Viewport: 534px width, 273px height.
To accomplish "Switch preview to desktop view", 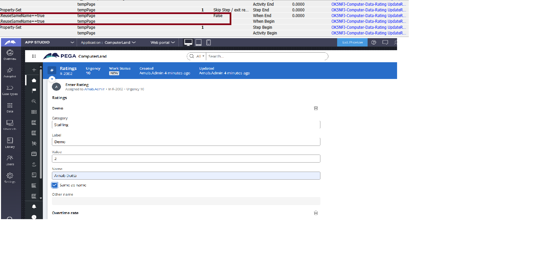I will click(188, 42).
